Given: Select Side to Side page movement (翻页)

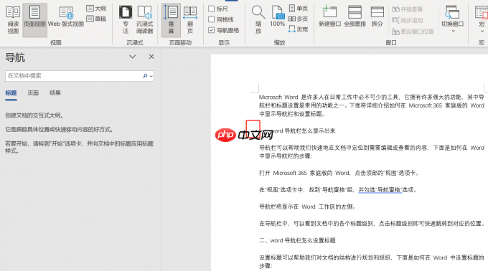Looking at the screenshot, I should [190, 20].
